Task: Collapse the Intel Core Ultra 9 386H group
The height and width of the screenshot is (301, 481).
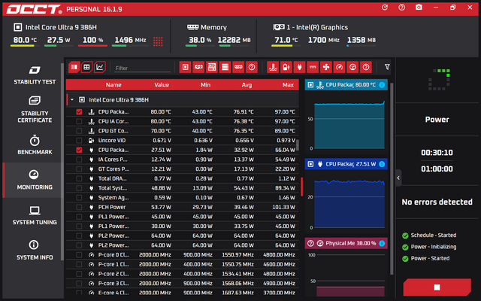Action: pos(72,100)
